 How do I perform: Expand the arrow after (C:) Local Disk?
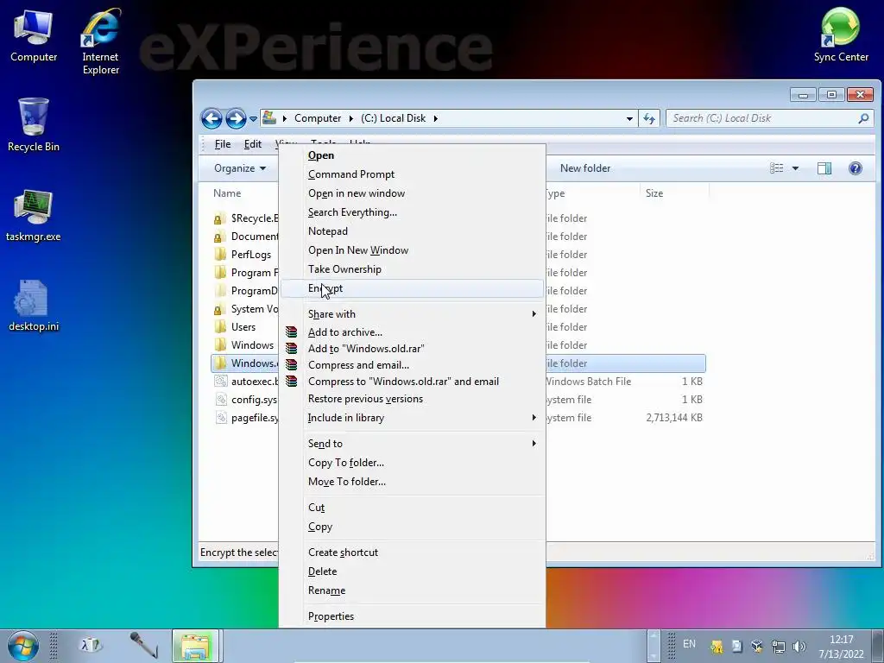(x=435, y=118)
